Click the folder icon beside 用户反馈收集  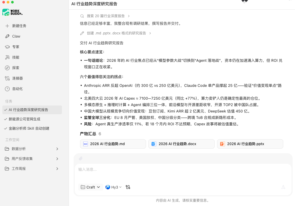pos(7,159)
